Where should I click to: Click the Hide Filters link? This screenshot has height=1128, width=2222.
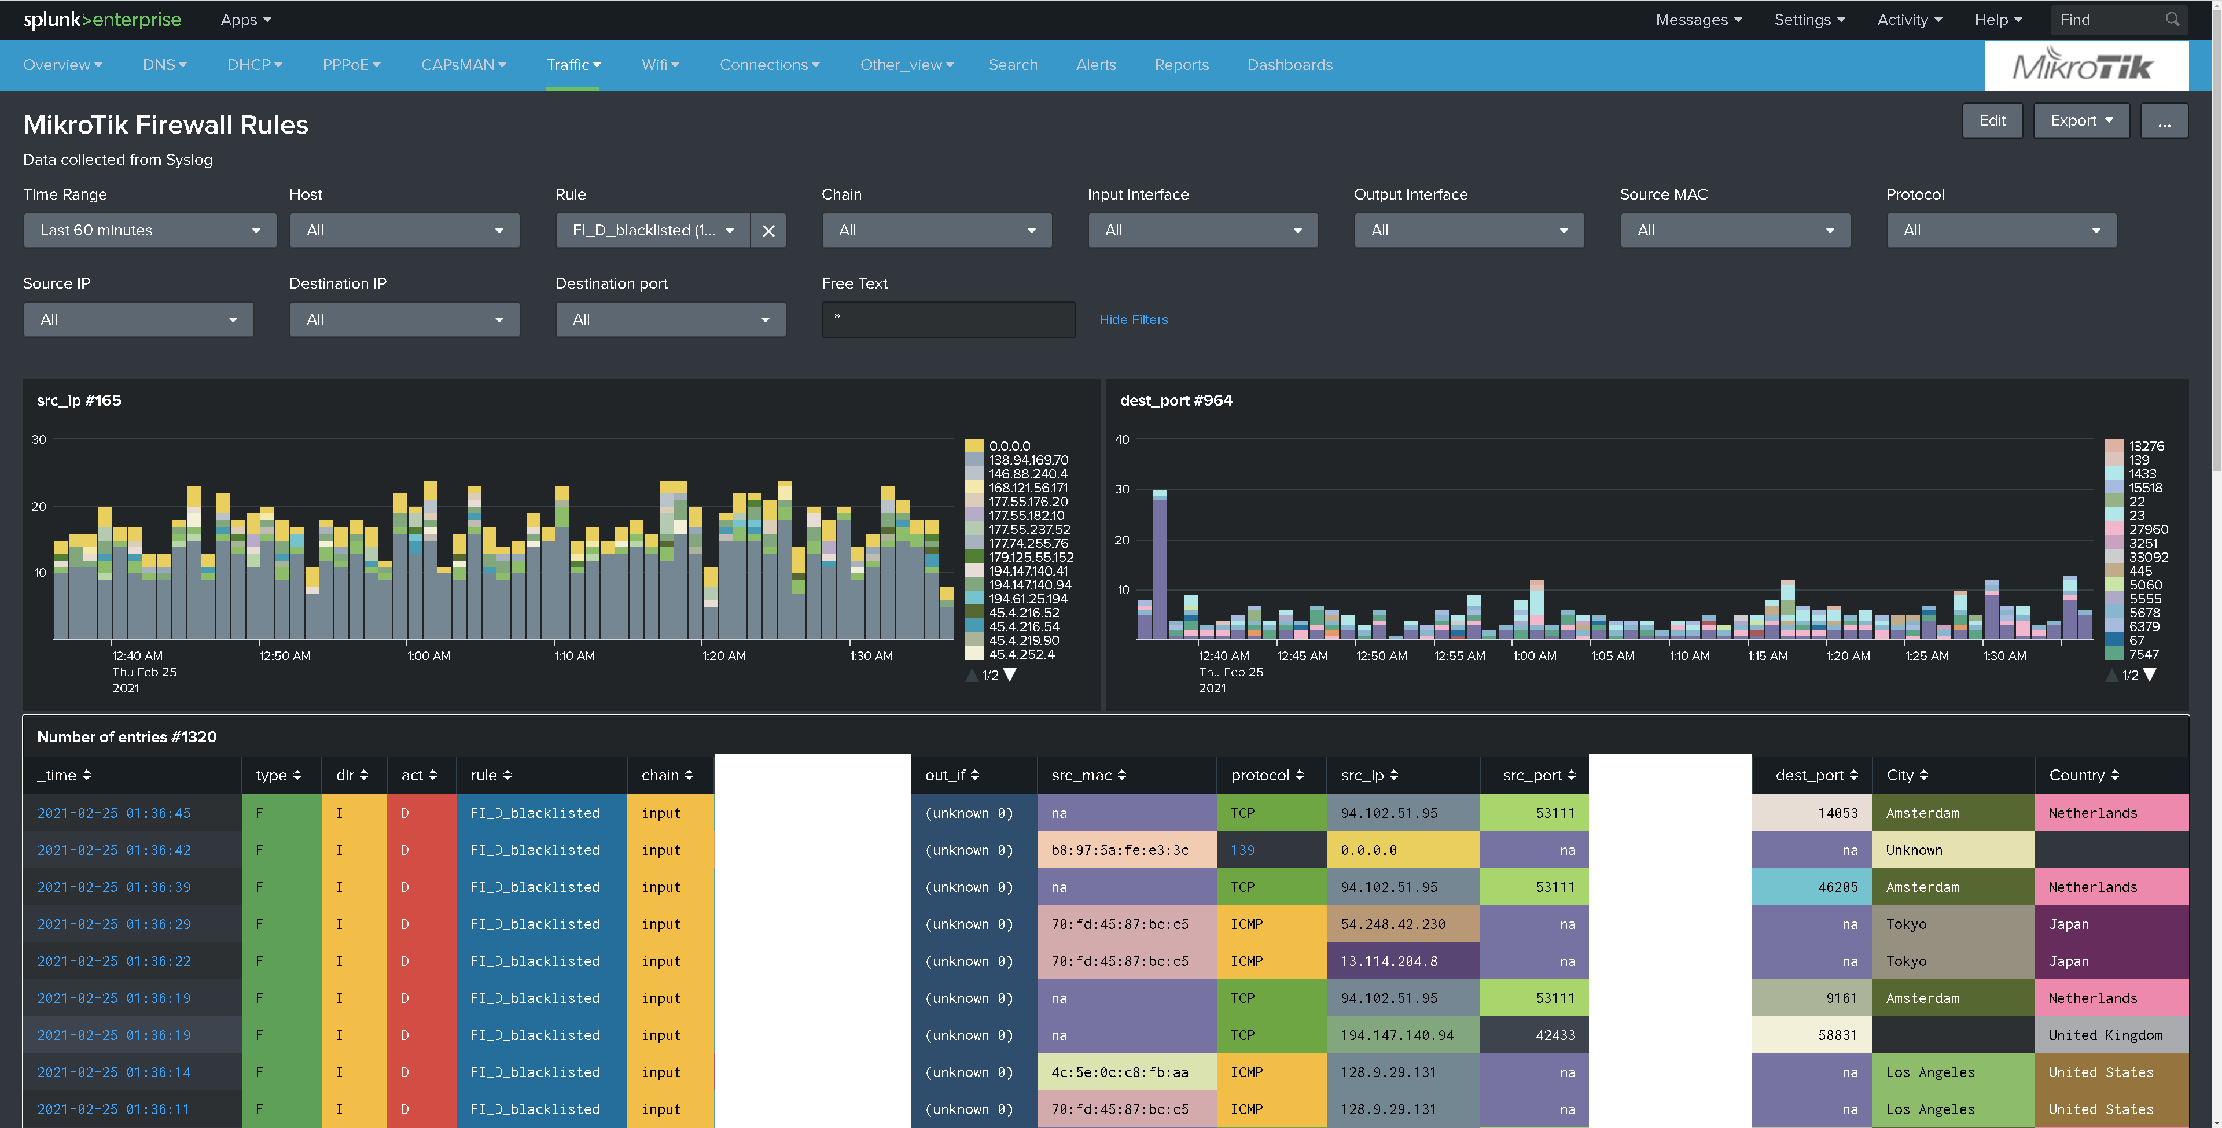tap(1132, 319)
